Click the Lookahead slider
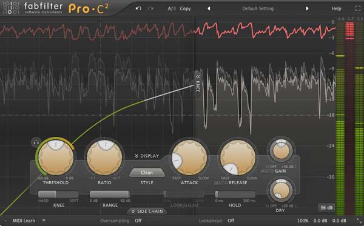The width and height of the screenshot is (364, 226). pos(184,194)
